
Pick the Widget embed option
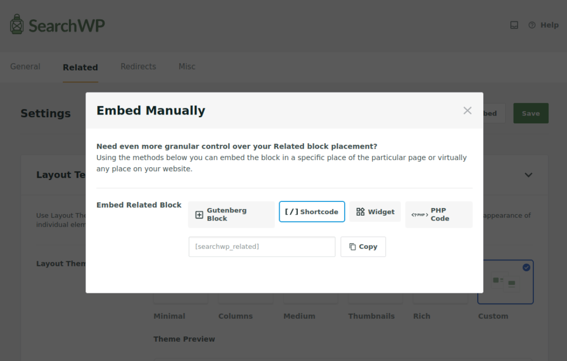[375, 212]
